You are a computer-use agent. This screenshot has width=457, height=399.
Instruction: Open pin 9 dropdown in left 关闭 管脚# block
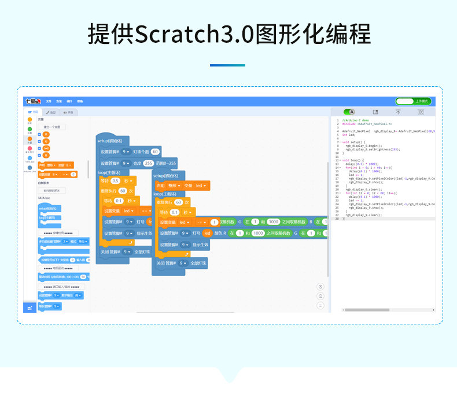[127, 252]
